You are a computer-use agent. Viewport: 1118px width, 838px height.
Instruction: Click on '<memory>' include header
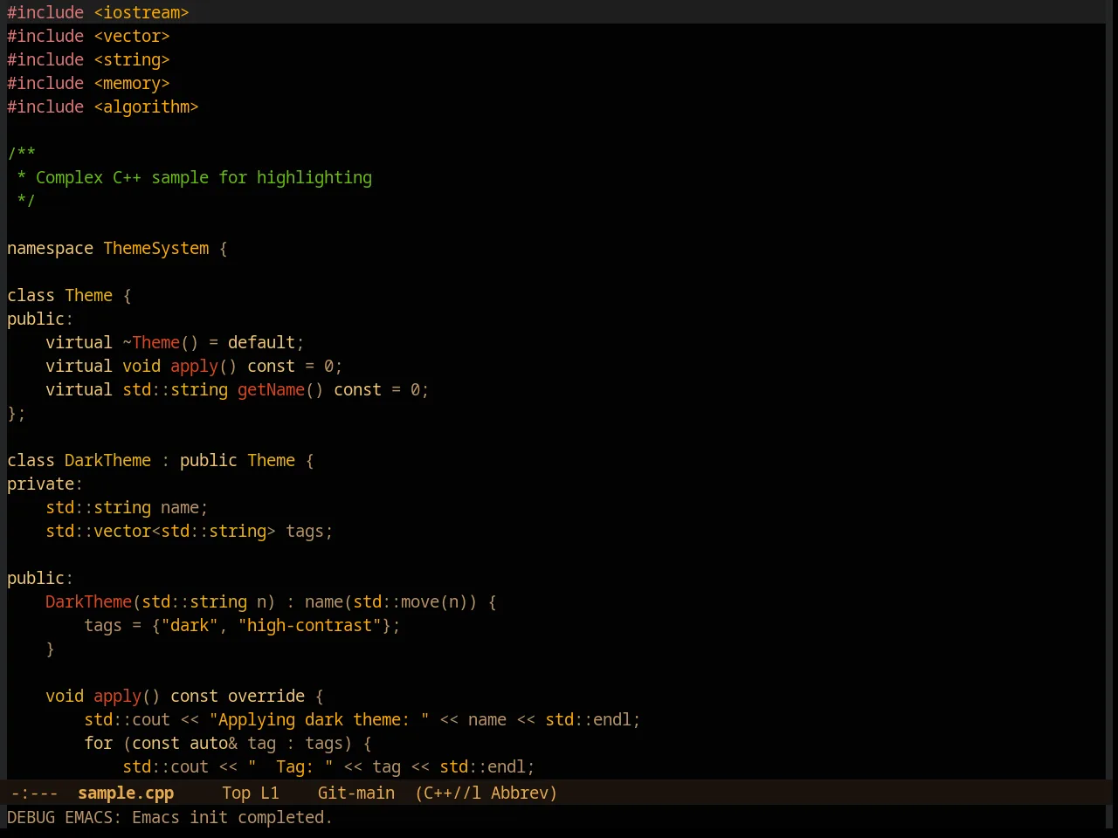click(132, 83)
